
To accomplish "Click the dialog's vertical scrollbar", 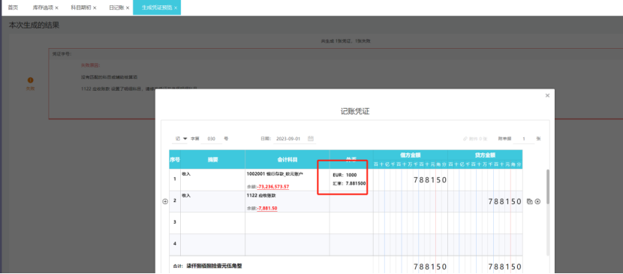I will (x=548, y=187).
